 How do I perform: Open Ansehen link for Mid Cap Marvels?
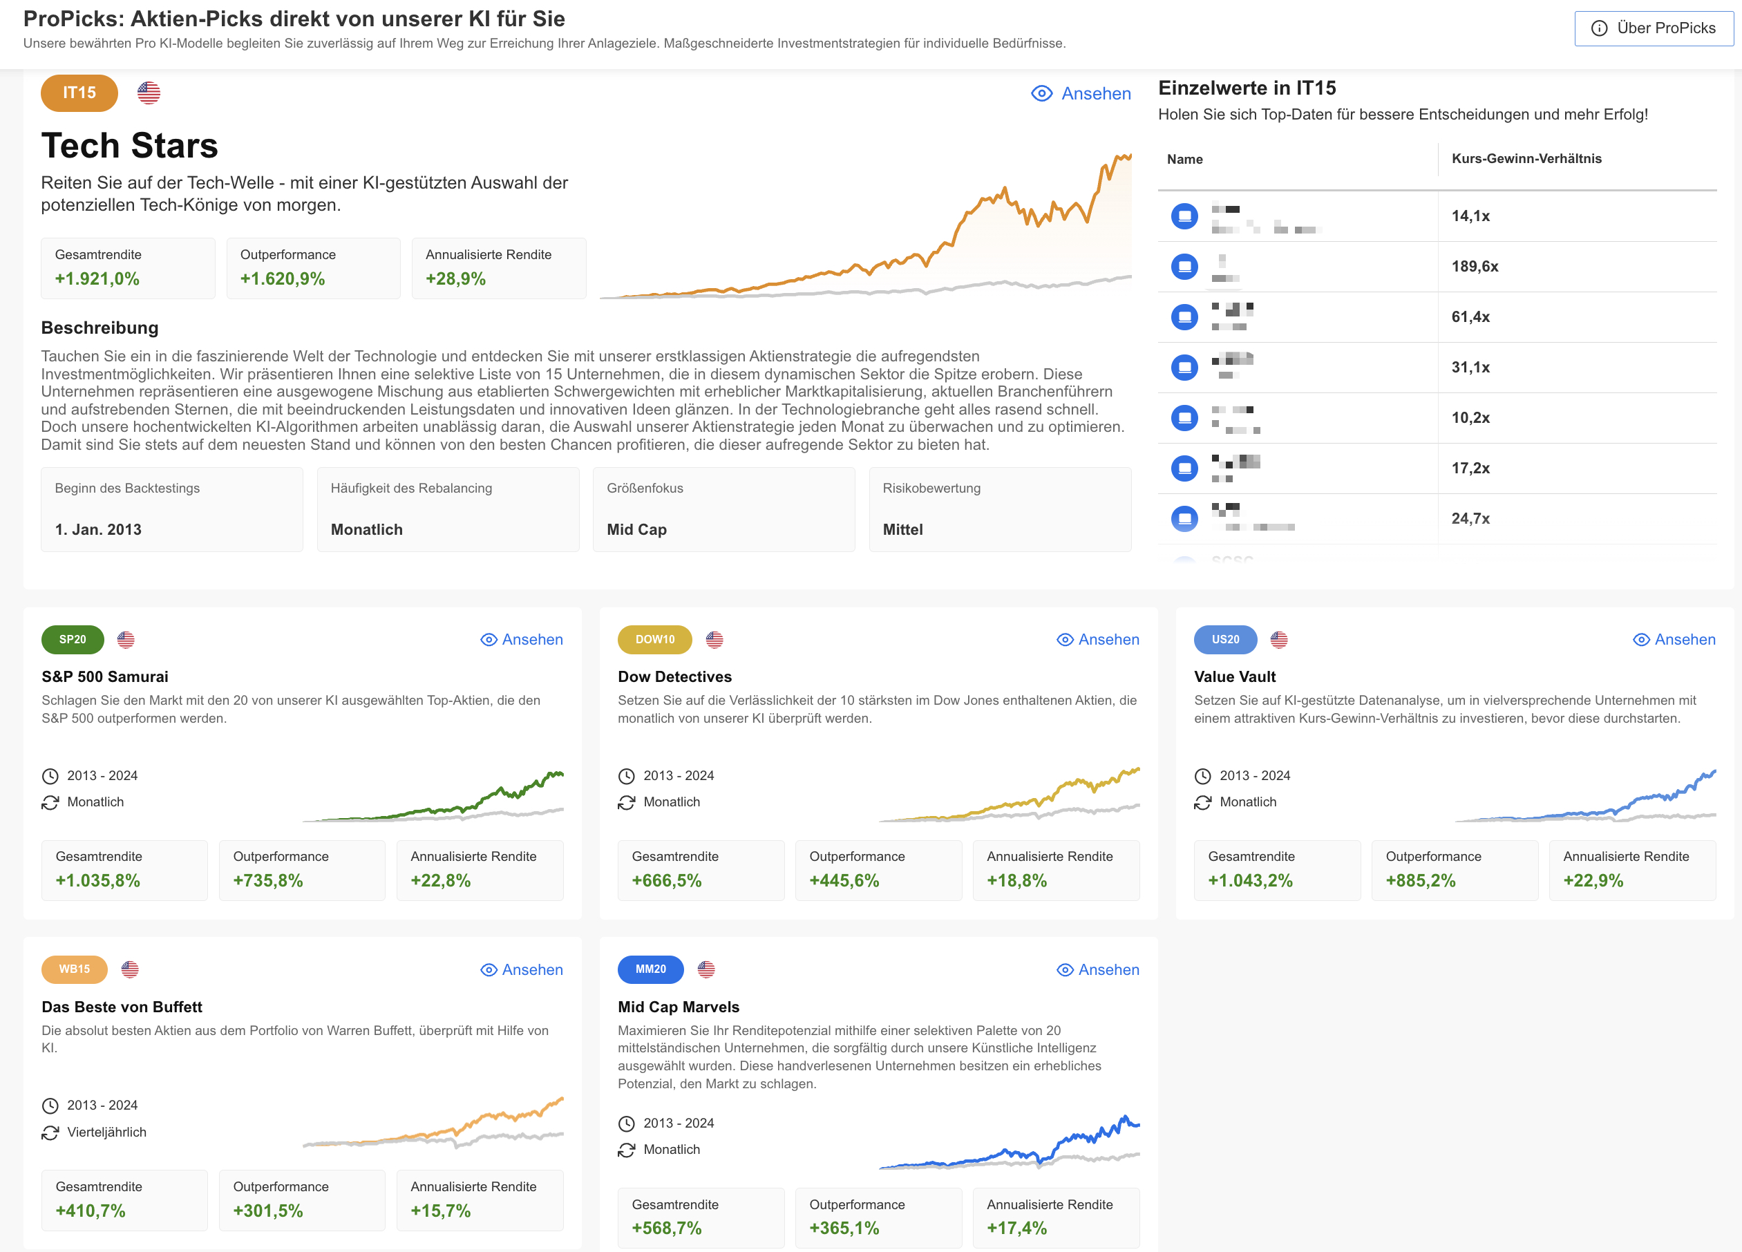coord(1097,969)
